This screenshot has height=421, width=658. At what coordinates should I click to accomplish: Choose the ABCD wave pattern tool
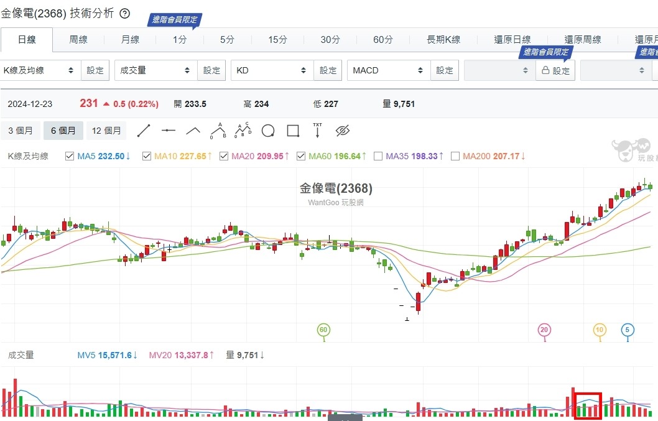[x=243, y=130]
